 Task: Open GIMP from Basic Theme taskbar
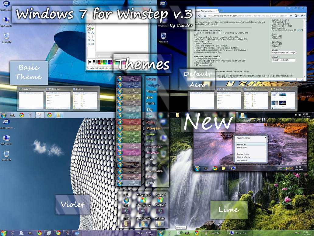[12, 115]
